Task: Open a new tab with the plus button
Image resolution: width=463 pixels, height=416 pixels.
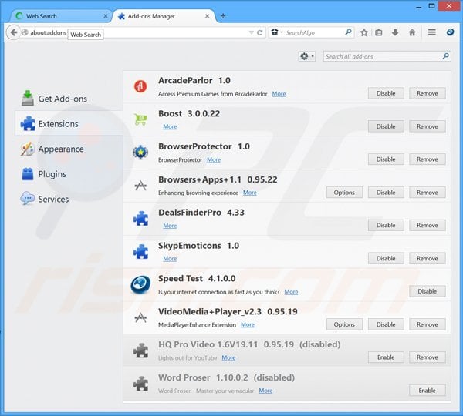Action: tap(223, 16)
